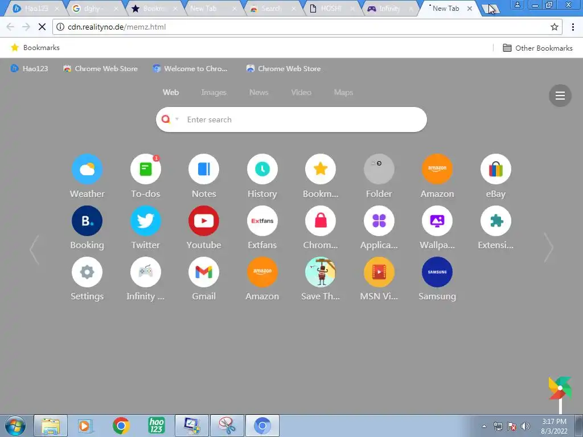
Task: Switch to Video search tab
Action: click(x=301, y=92)
